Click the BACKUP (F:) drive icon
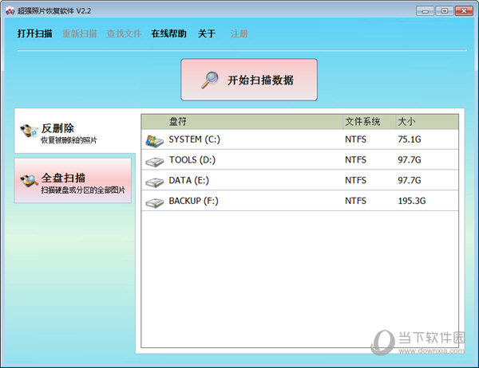This screenshot has width=479, height=368. 154,202
